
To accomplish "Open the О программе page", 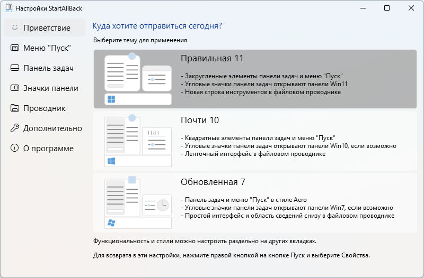I will (45, 149).
